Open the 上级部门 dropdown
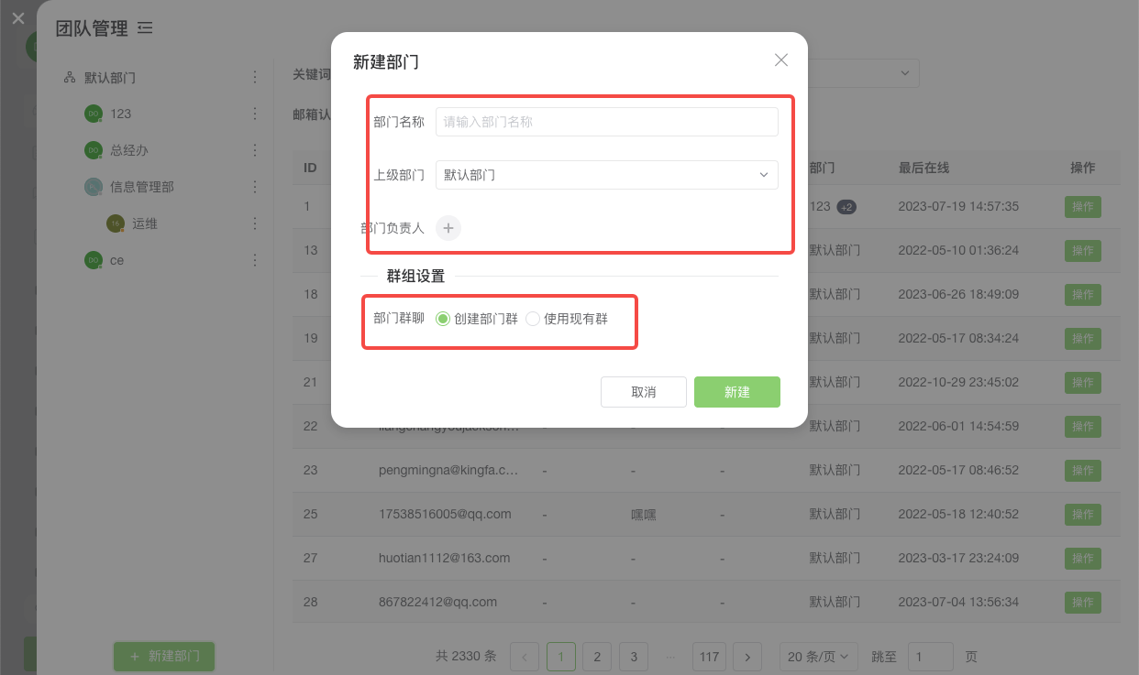The image size is (1139, 675). click(x=606, y=175)
